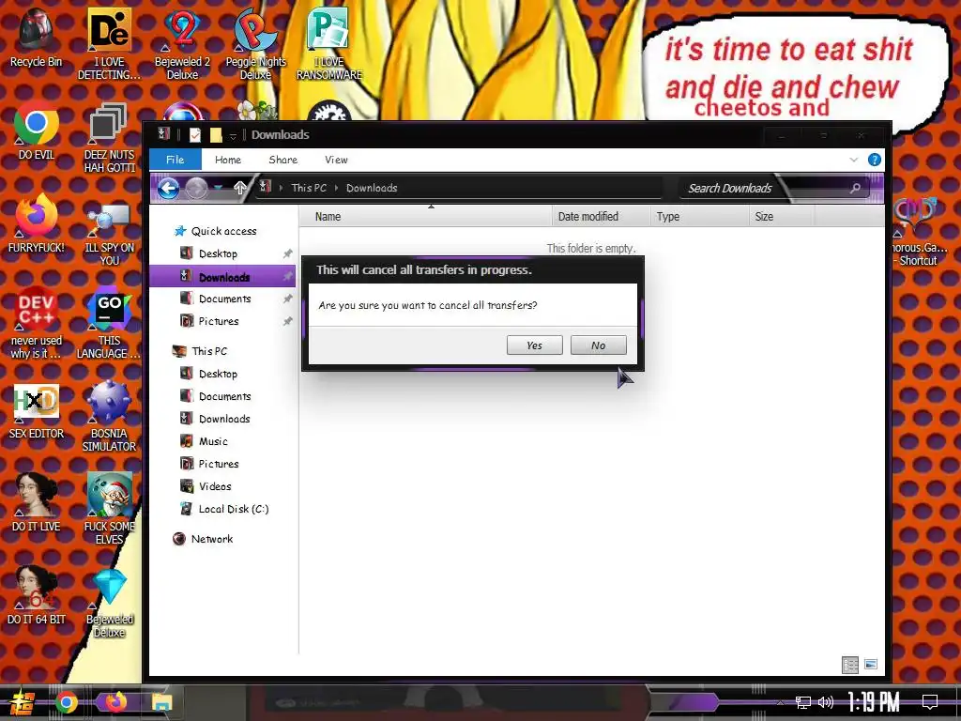The image size is (961, 721).
Task: Select This PC in the address breadcrumb
Action: pos(309,188)
